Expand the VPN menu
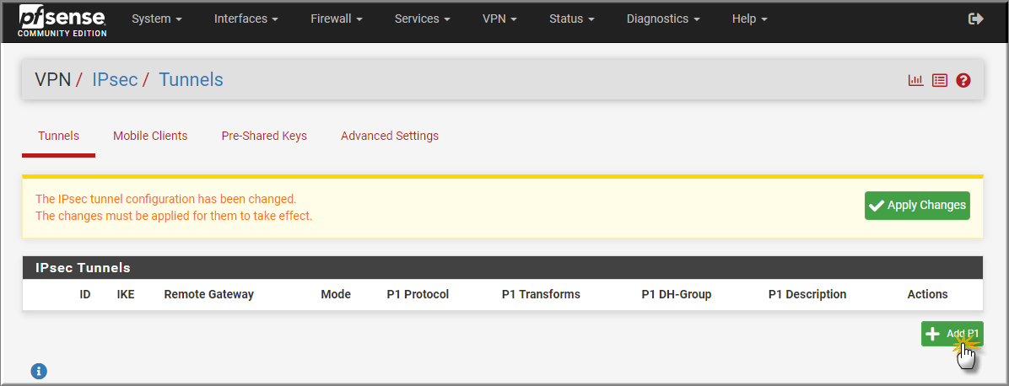Image resolution: width=1009 pixels, height=386 pixels. (500, 19)
